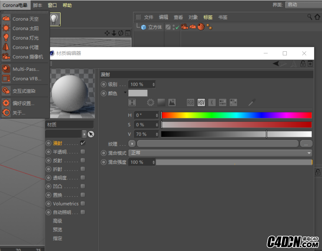Viewport: 322px width, 251px height.
Task: Open the 文件 menu in object manager
Action: click(x=148, y=17)
